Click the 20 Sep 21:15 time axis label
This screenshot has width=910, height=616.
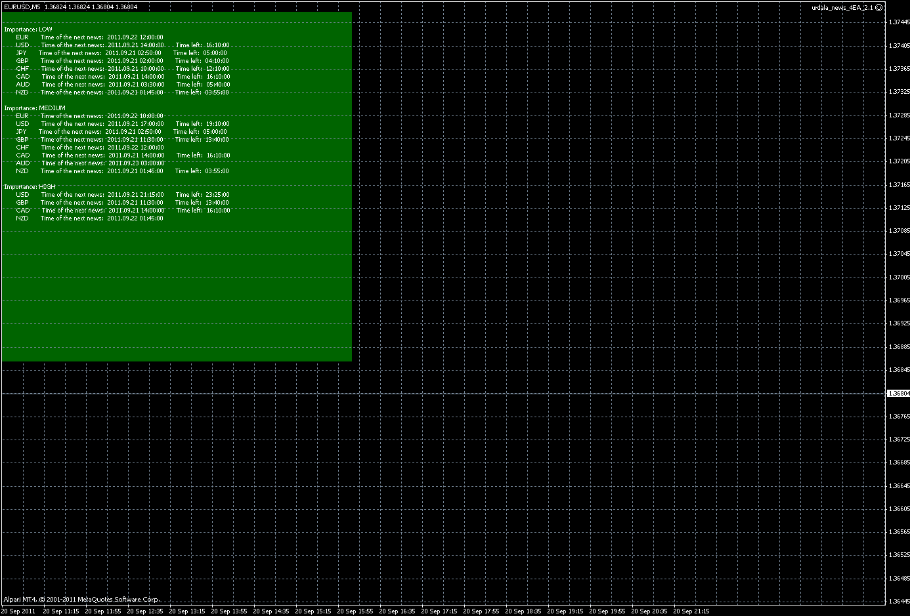691,611
